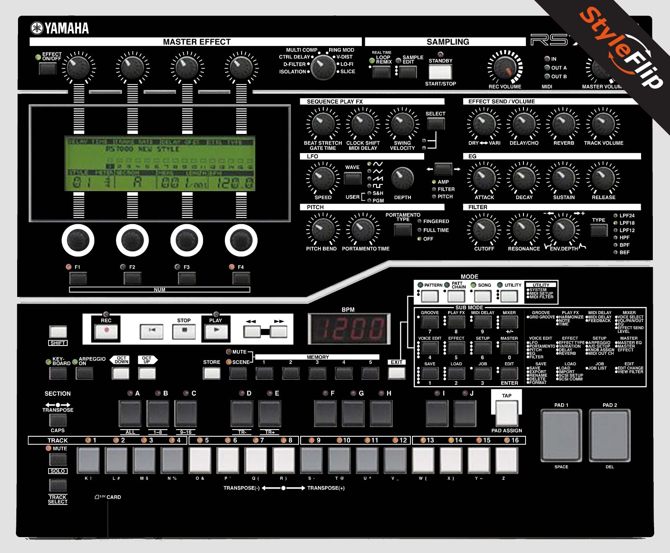Click the STOP transport button
The width and height of the screenshot is (670, 553).
tap(184, 331)
